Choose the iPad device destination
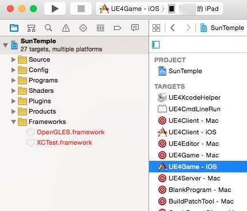The image size is (247, 211). (194, 9)
